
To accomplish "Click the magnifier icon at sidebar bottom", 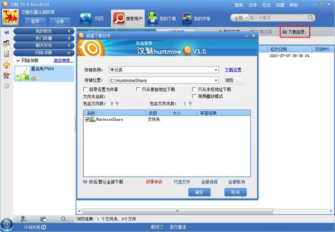I will pyautogui.click(x=64, y=219).
